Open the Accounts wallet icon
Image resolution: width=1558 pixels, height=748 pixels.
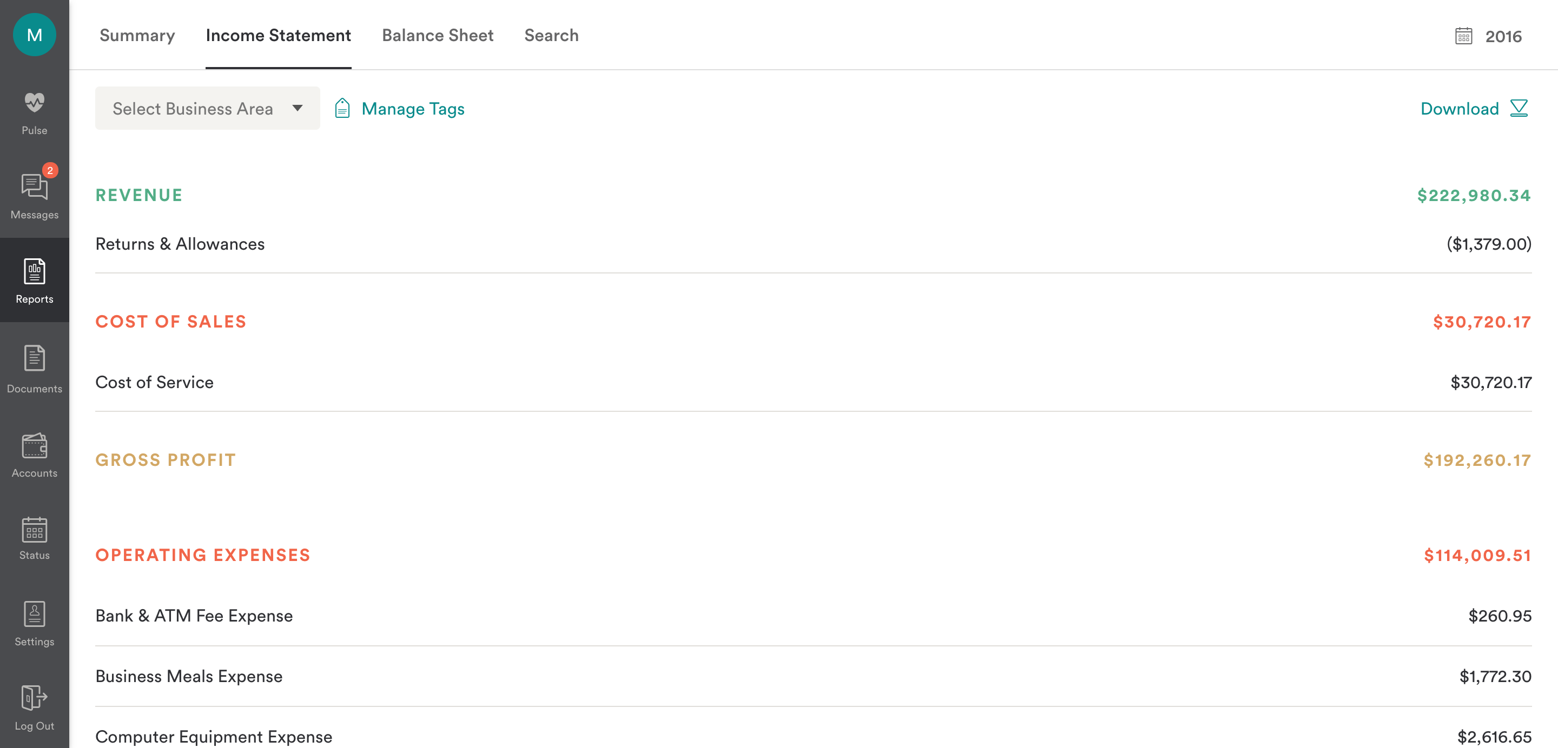[35, 446]
